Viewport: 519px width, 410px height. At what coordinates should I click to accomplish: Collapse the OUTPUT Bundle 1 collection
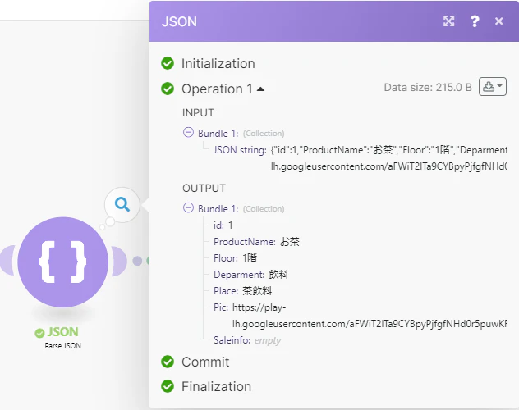pyautogui.click(x=188, y=208)
